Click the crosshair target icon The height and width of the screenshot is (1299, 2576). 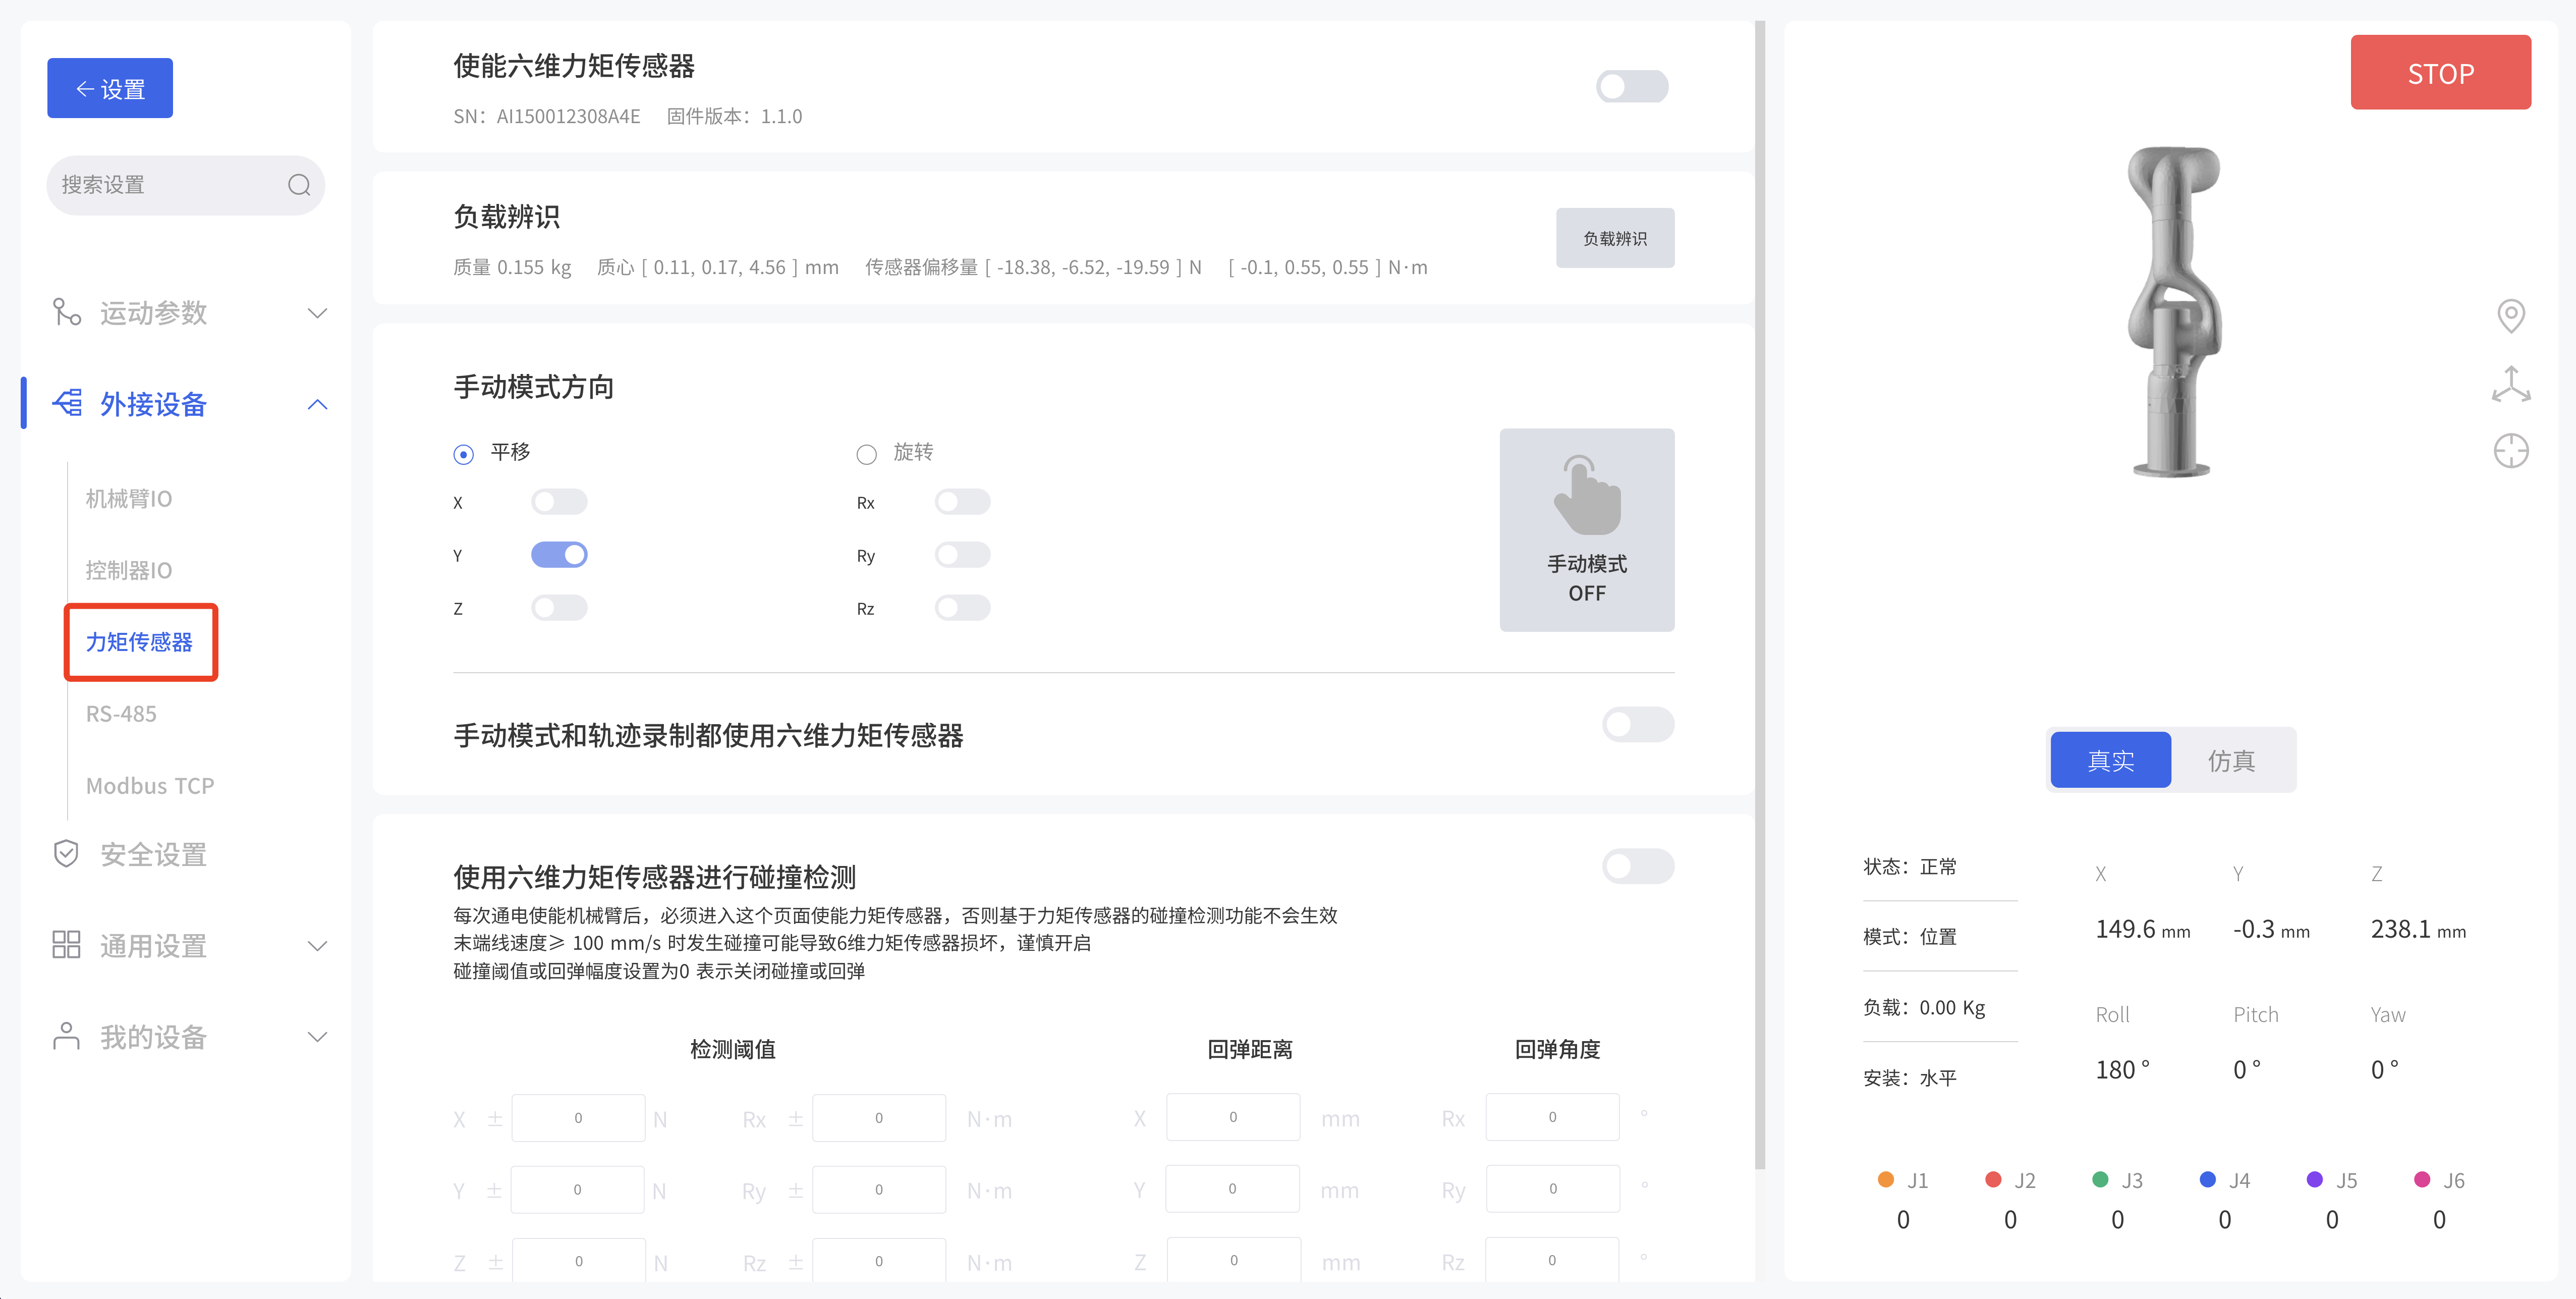coord(2510,451)
